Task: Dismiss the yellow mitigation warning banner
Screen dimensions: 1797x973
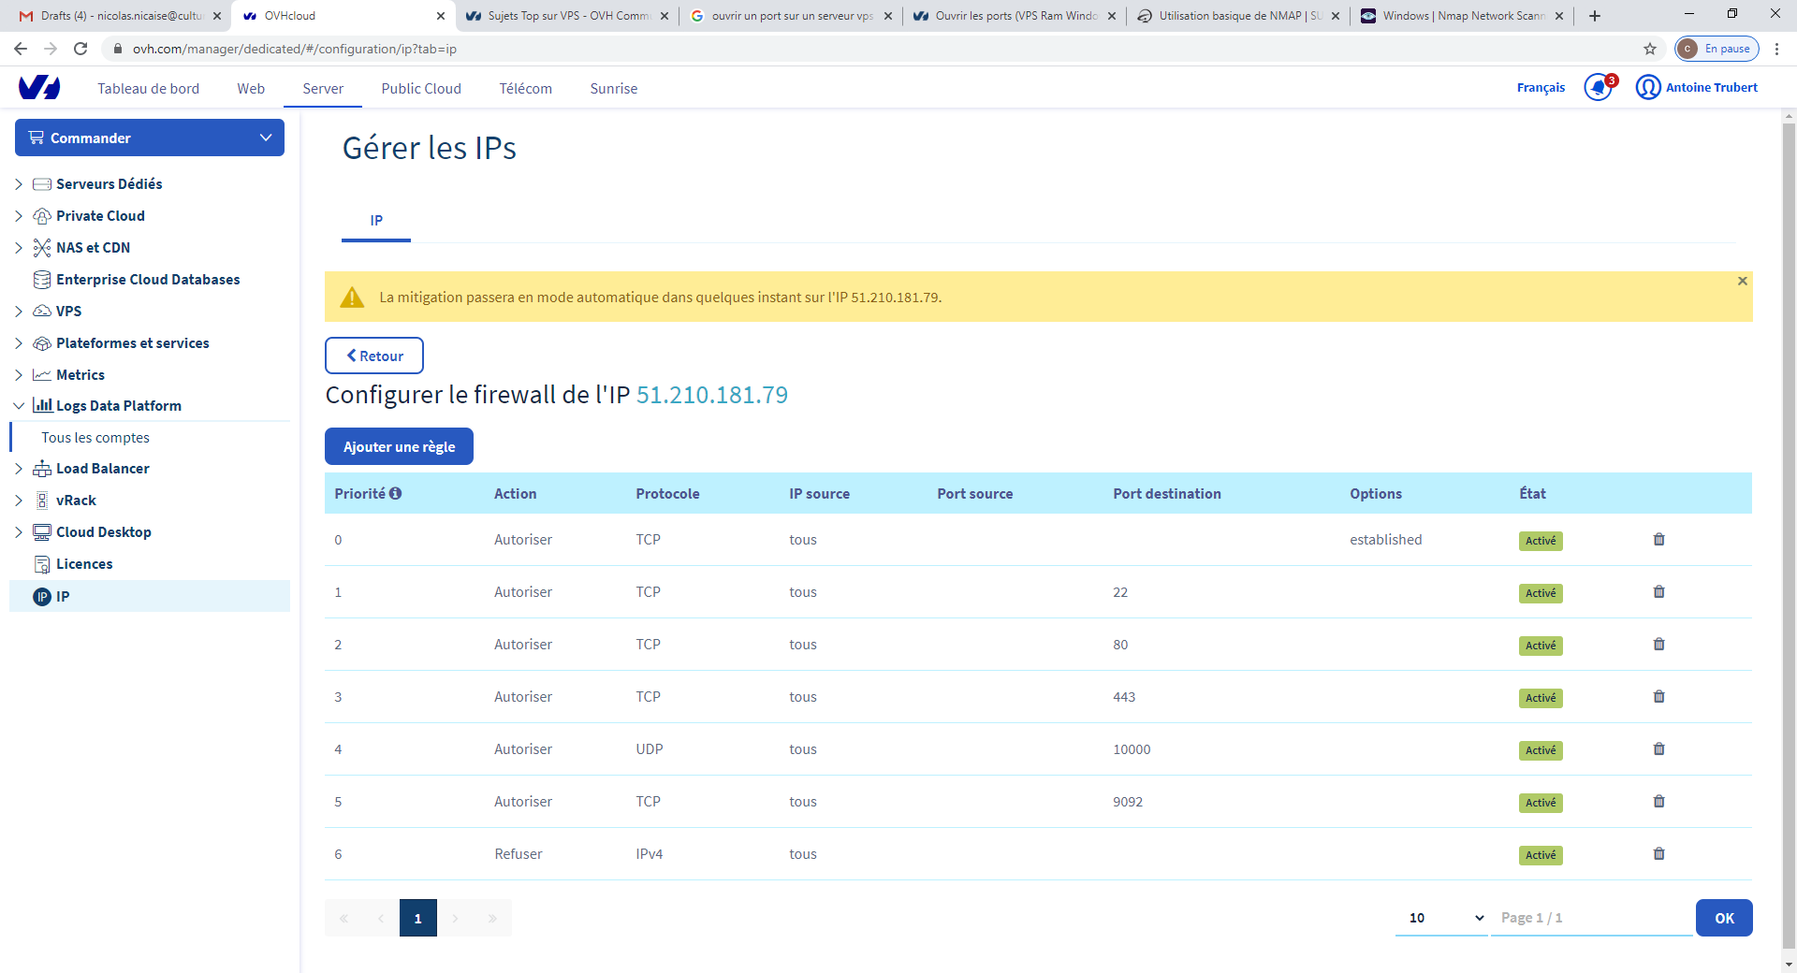Action: pos(1742,282)
